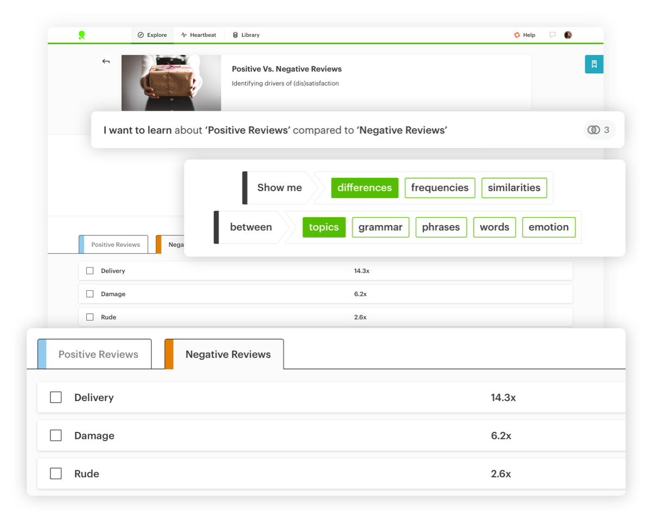
Task: Select the similarities option
Action: pos(514,188)
